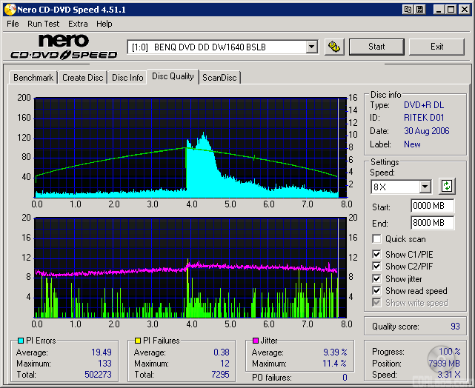
Task: Click the book icon in title bar
Action: point(408,9)
